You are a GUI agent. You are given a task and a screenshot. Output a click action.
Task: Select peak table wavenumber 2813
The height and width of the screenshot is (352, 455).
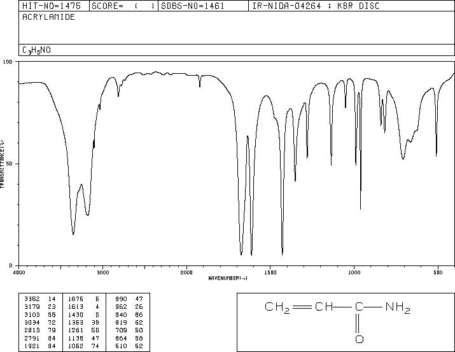(x=32, y=330)
